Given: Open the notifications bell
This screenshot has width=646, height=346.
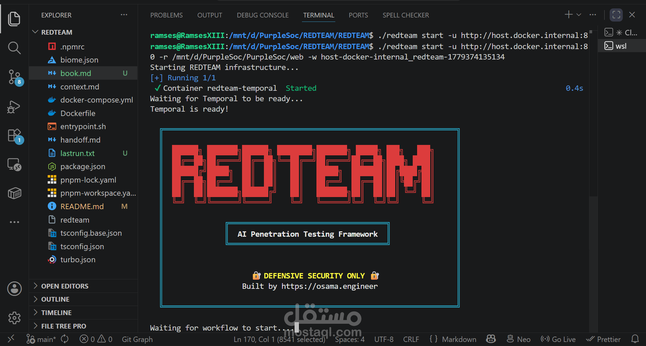Looking at the screenshot, I should coord(635,339).
